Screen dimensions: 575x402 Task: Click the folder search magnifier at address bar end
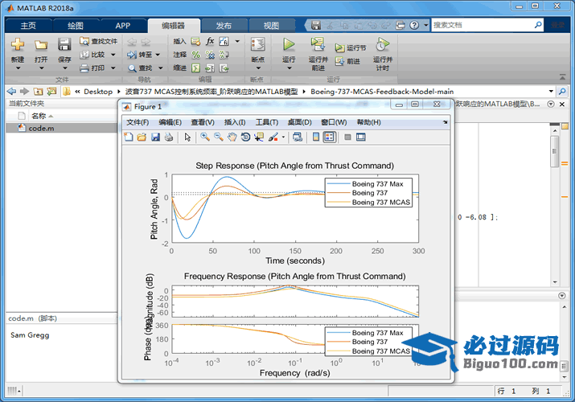(562, 91)
